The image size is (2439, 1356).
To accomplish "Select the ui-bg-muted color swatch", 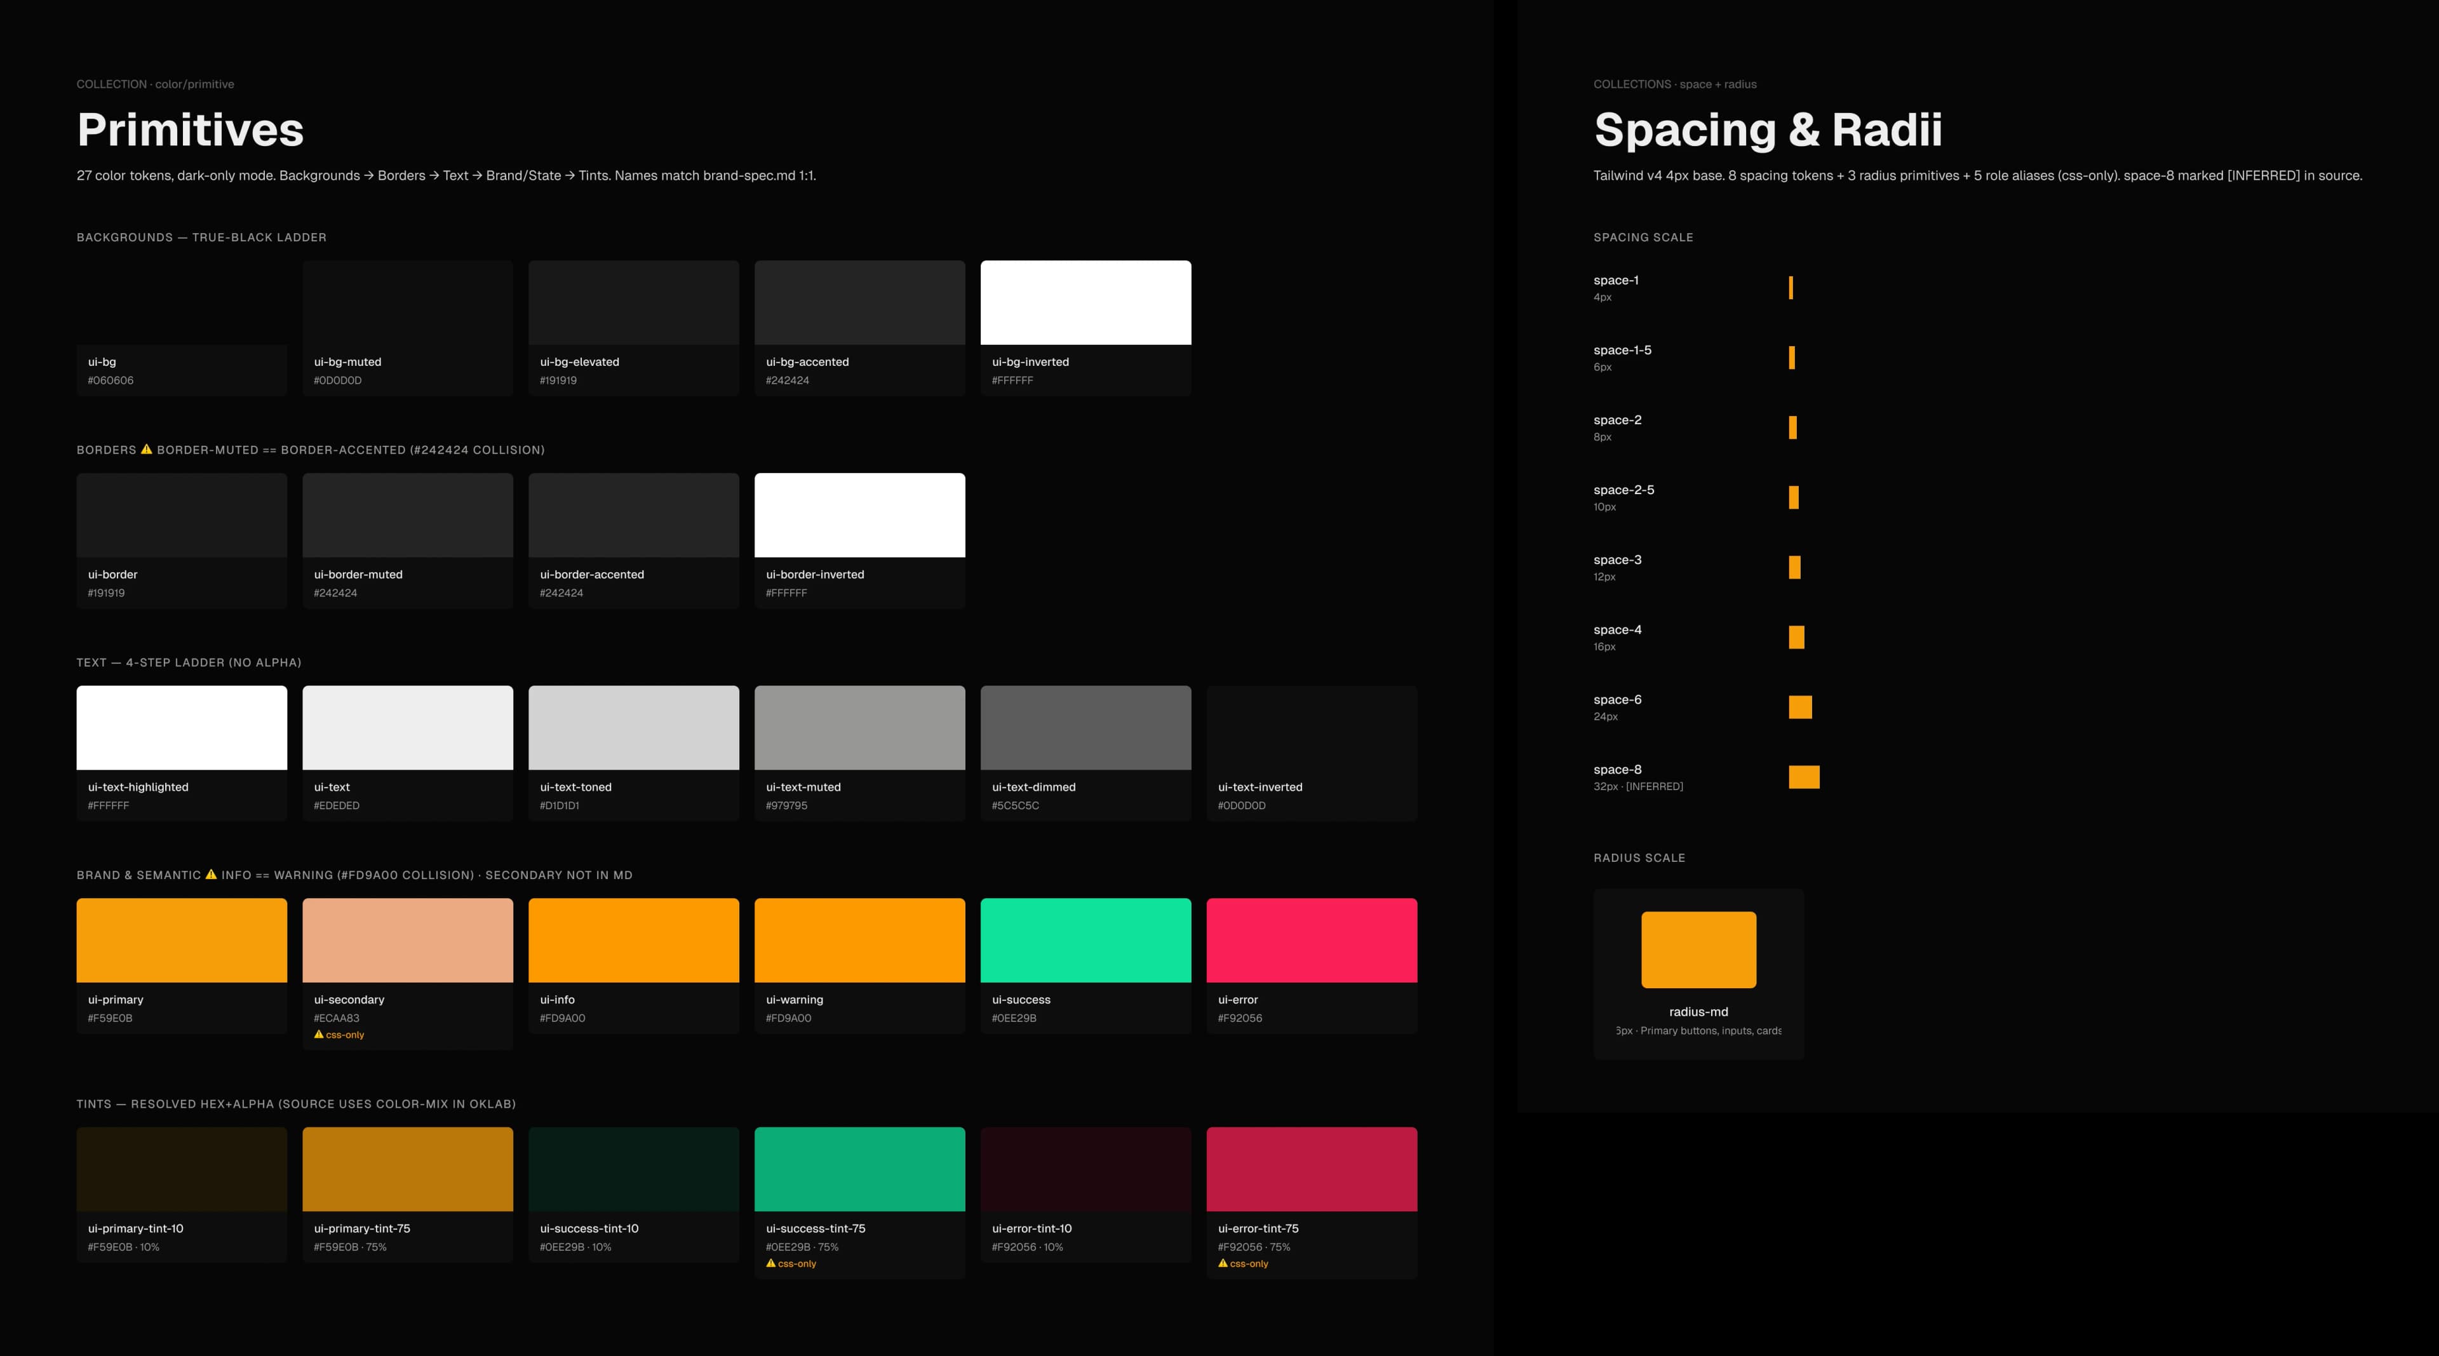I will [x=408, y=303].
